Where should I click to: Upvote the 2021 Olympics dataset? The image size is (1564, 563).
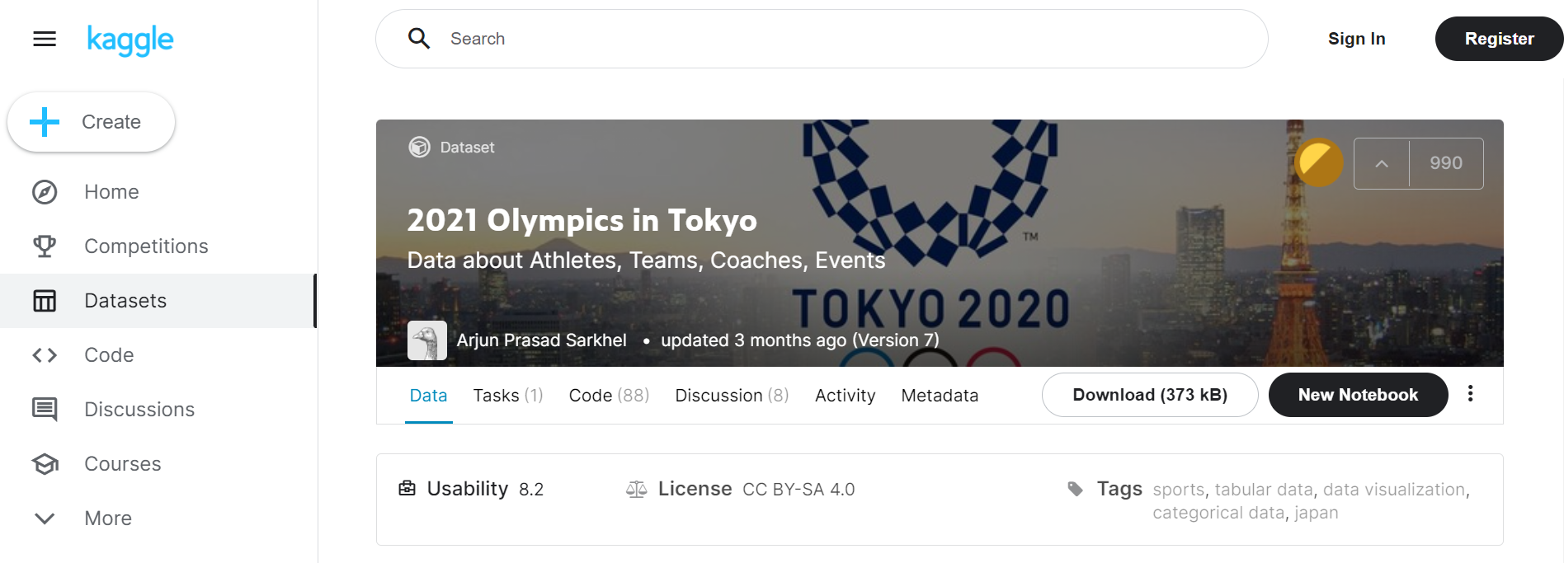1381,163
